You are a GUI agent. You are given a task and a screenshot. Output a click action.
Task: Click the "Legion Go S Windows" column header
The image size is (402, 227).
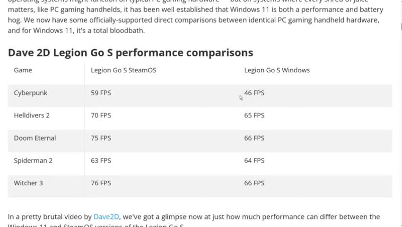pos(277,70)
